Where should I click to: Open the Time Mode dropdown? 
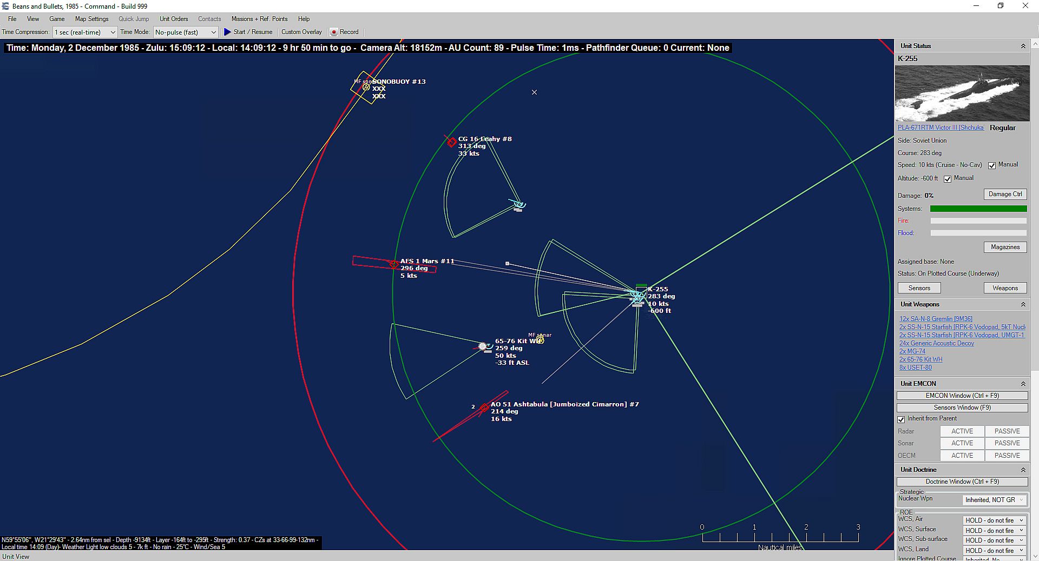[186, 32]
